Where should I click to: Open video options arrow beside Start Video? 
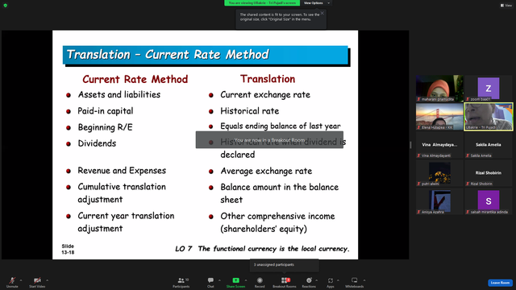(x=47, y=280)
